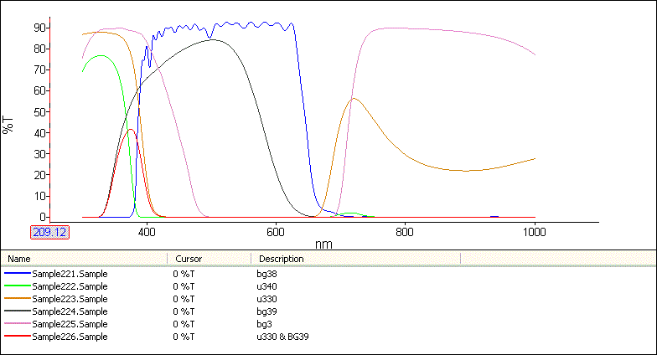Select the Sample221.Sample row
Image resolution: width=657 pixels, height=355 pixels.
tap(70, 274)
